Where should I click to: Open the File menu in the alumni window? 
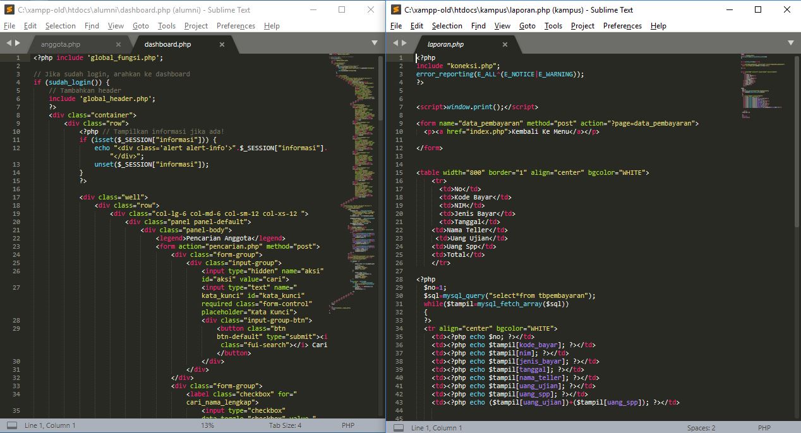9,26
